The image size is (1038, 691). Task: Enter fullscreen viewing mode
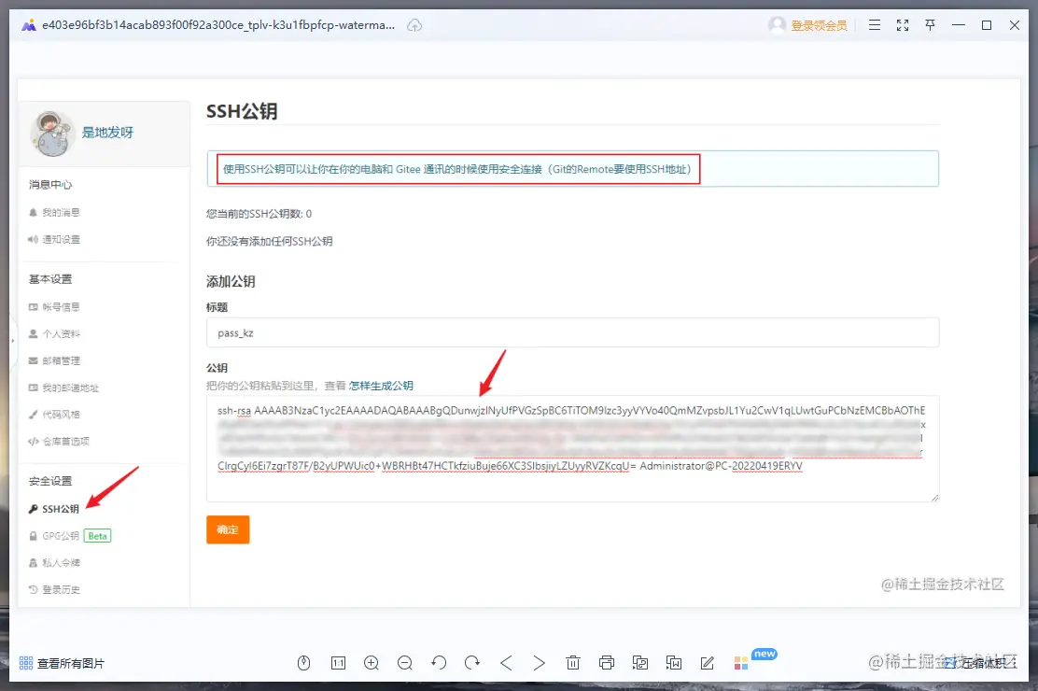[x=903, y=25]
